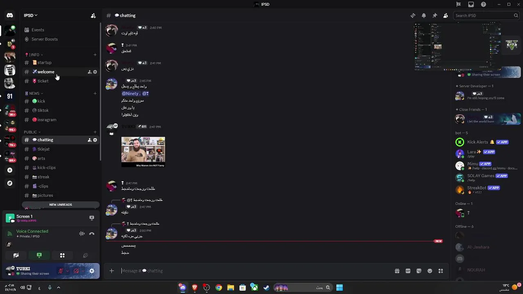Open Server Boosts
523x294 pixels.
point(60,39)
